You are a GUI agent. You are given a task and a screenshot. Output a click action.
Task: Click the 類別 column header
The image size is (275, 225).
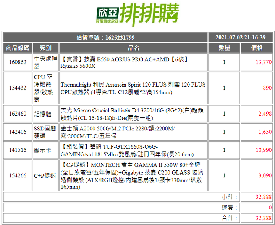(45, 48)
